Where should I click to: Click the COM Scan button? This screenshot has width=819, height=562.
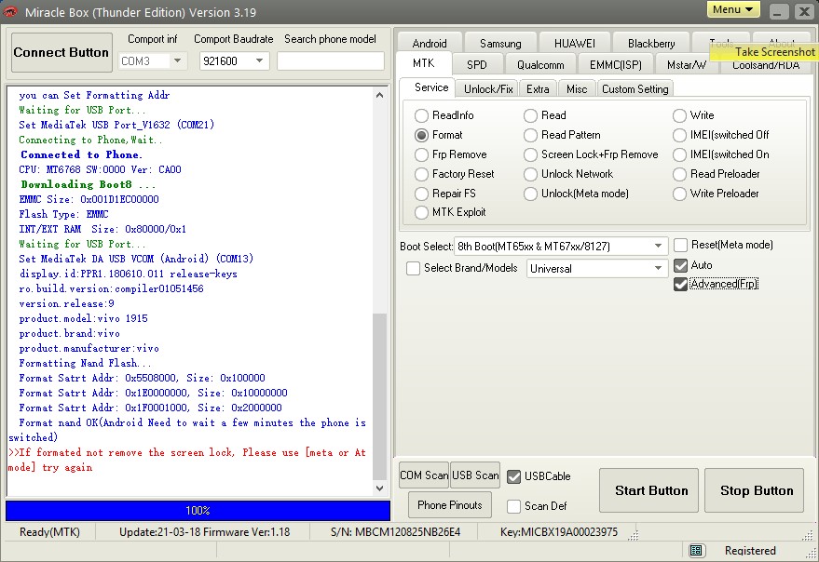tap(424, 475)
